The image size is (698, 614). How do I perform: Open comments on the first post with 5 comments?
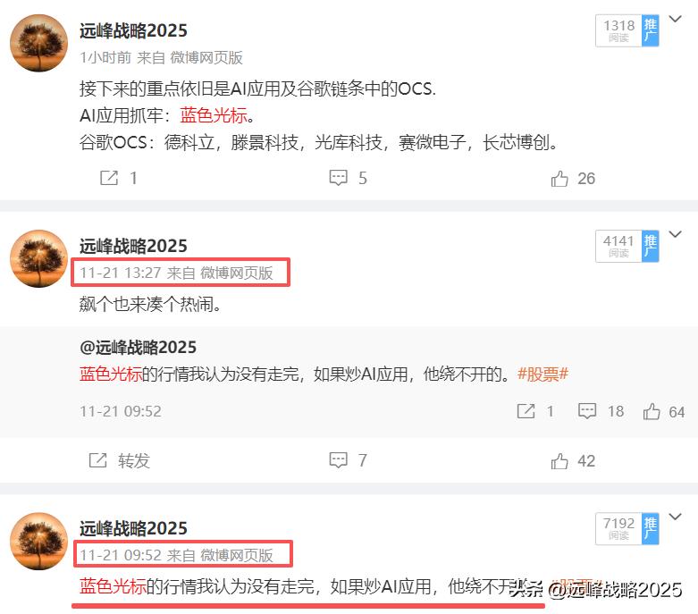pos(339,178)
